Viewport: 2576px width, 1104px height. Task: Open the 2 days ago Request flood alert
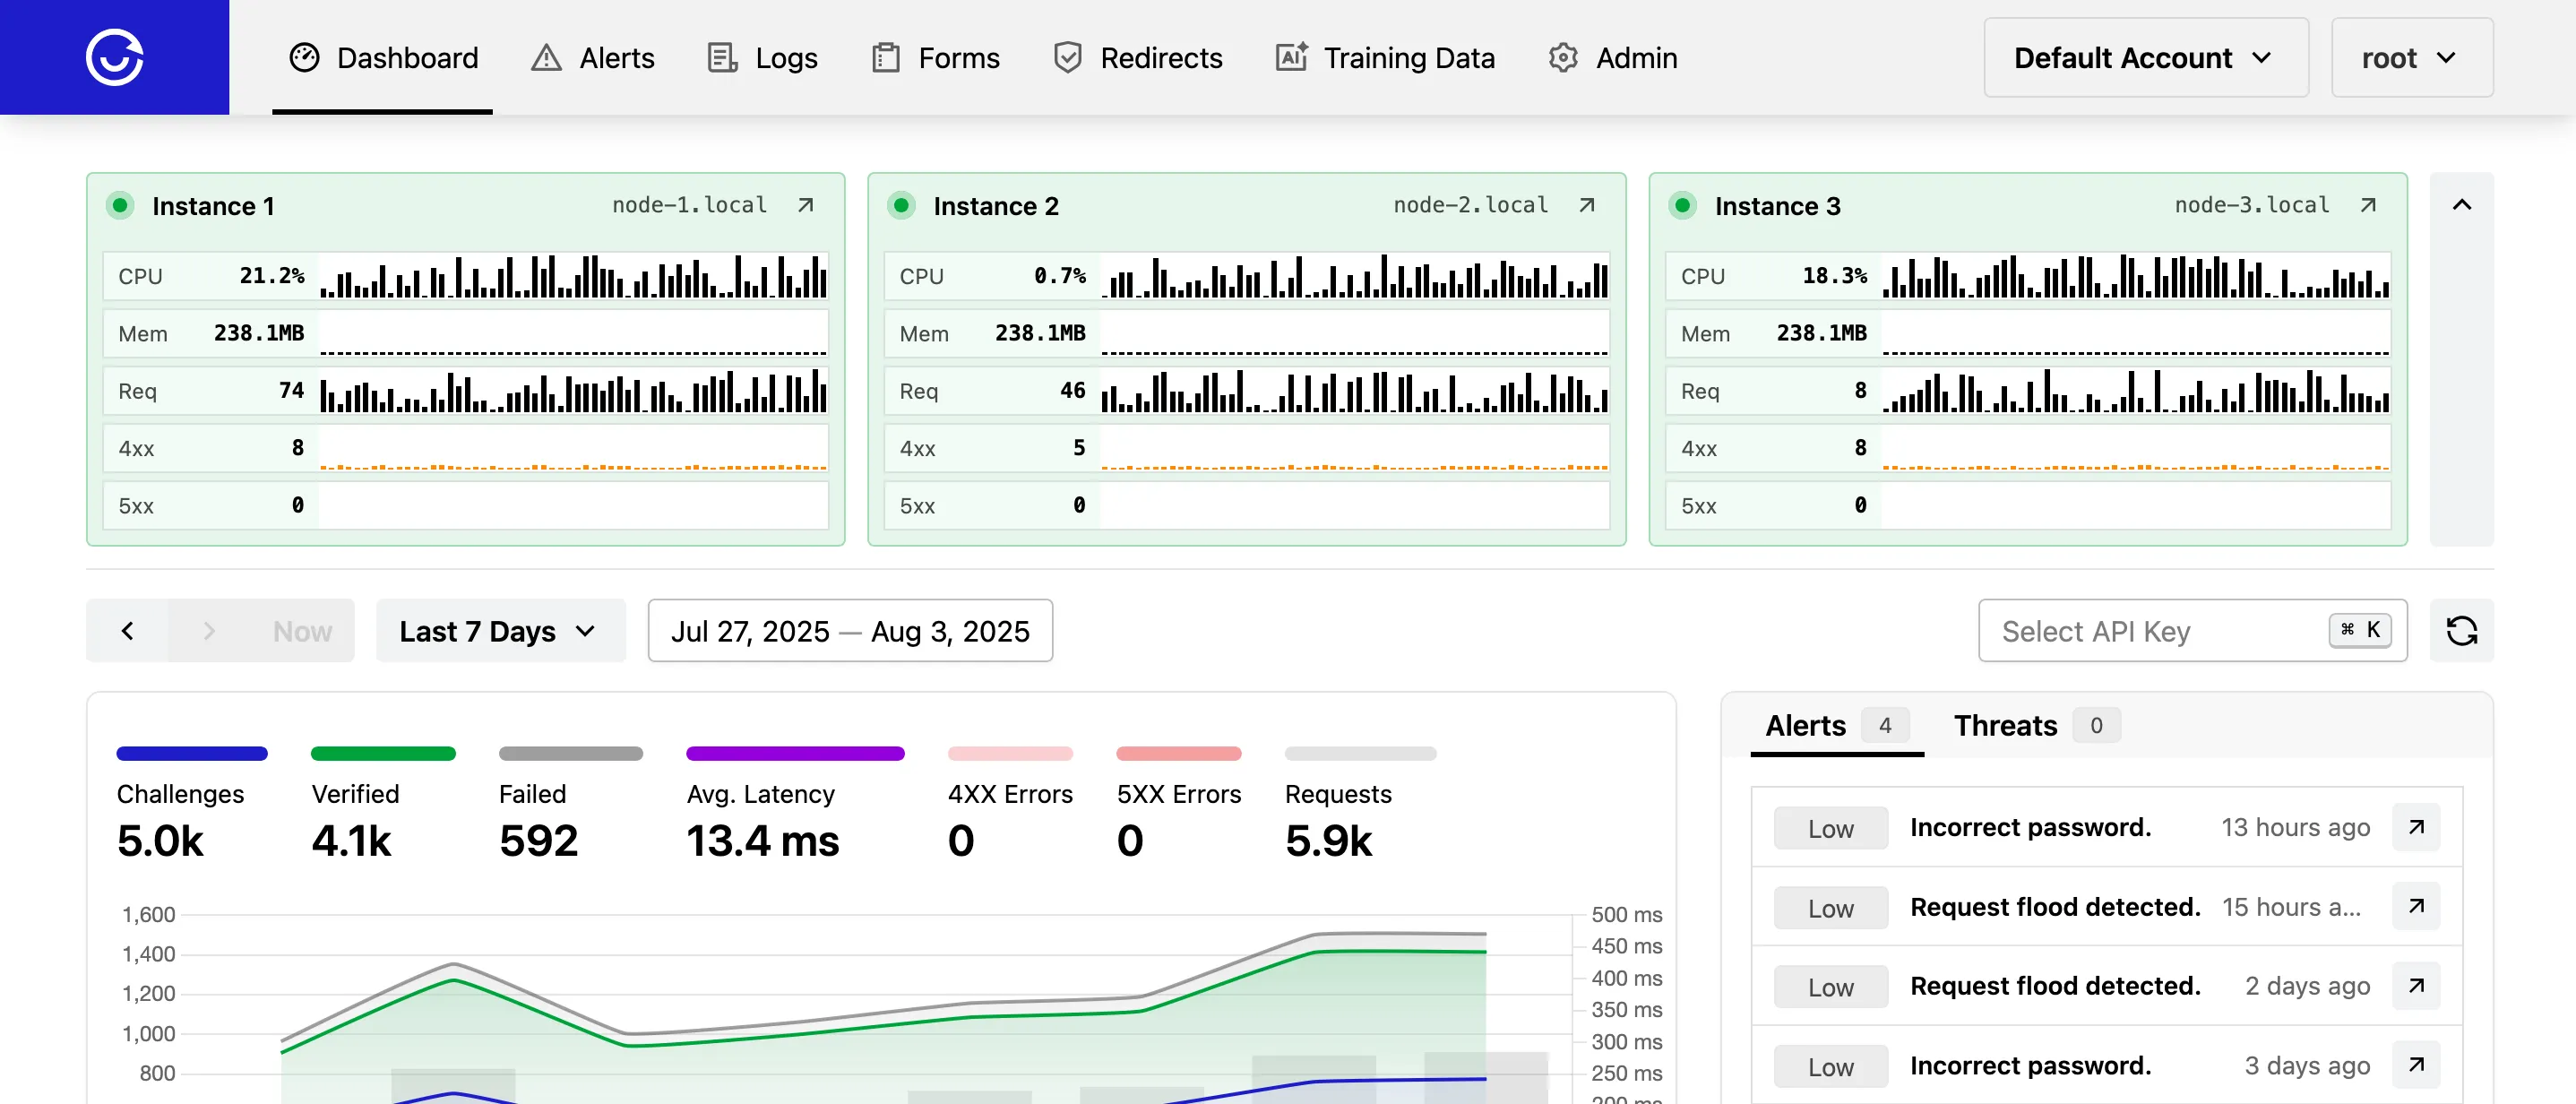click(2415, 986)
